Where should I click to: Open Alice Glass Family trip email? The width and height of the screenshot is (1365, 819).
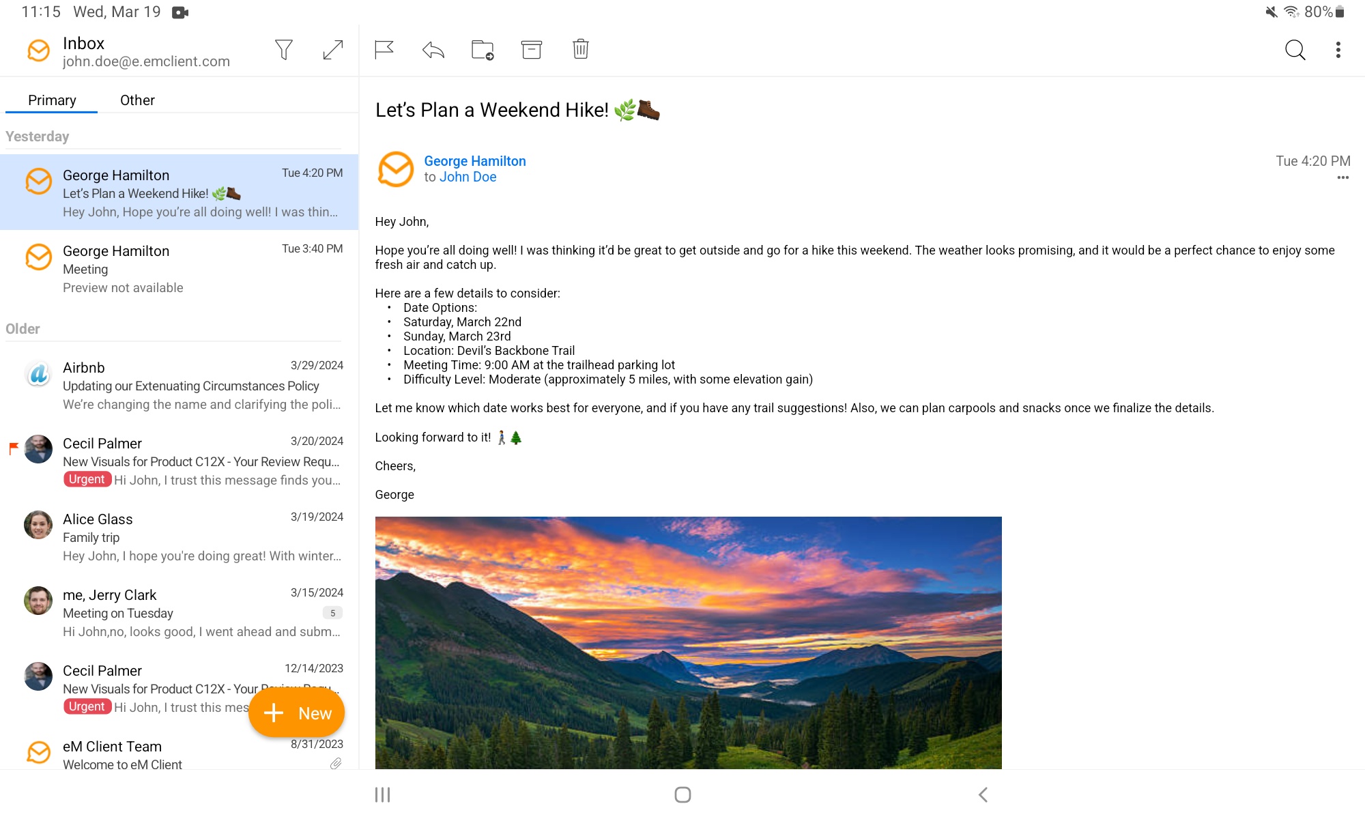pyautogui.click(x=179, y=537)
